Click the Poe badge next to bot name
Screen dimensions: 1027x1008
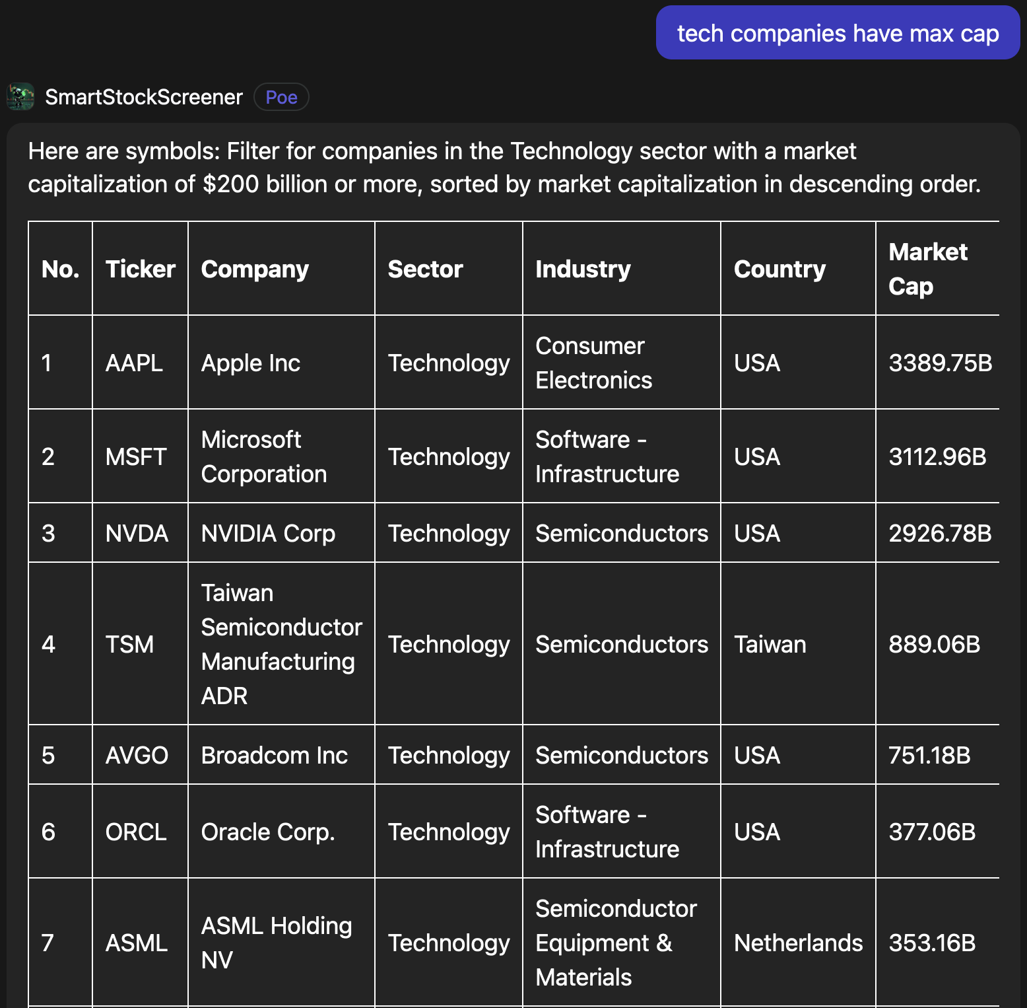click(281, 97)
